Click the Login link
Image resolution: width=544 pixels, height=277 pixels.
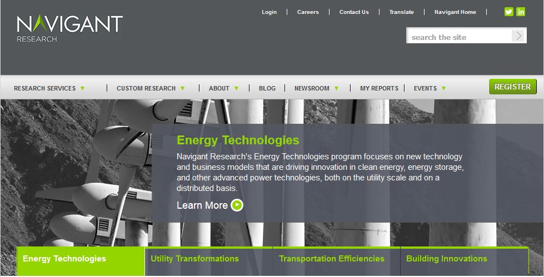coord(269,12)
